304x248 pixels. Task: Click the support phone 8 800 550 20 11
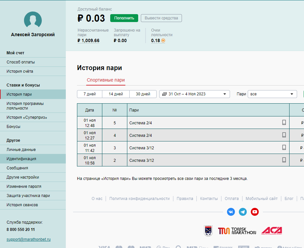(x=21, y=229)
